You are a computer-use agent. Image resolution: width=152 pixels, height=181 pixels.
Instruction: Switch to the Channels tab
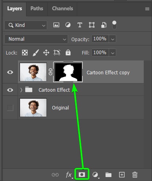tap(63, 9)
